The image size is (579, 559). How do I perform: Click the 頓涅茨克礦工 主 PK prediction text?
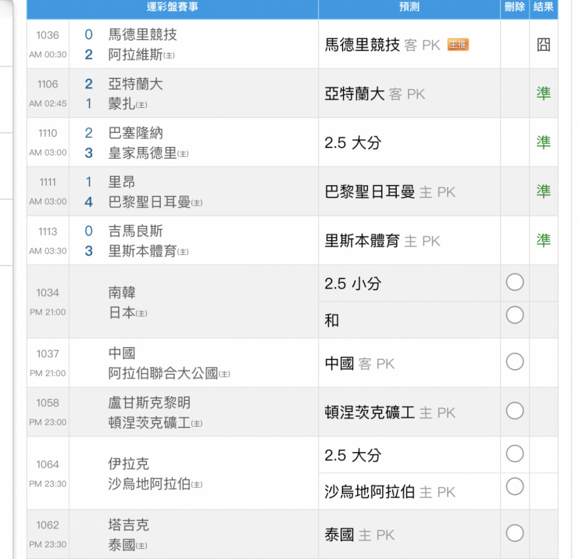[x=390, y=413]
